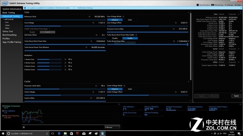The width and height of the screenshot is (243, 136).
Task: Open Windows Start menu
Action: point(3,133)
